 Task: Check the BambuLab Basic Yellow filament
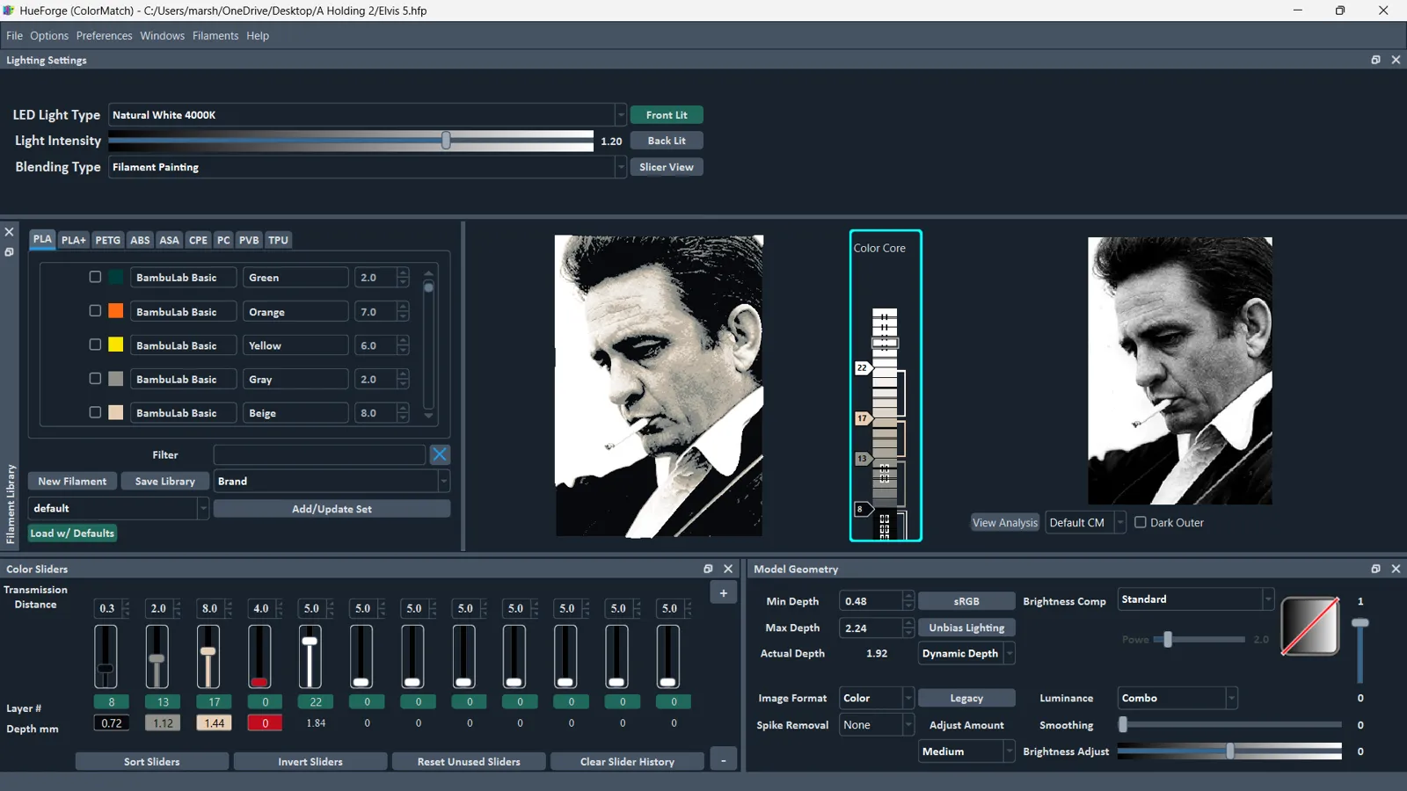[x=95, y=345]
